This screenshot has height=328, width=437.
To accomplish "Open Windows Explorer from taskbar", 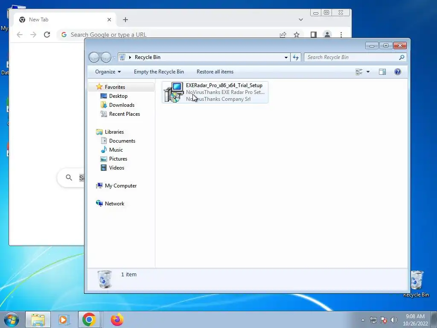I will click(x=38, y=319).
